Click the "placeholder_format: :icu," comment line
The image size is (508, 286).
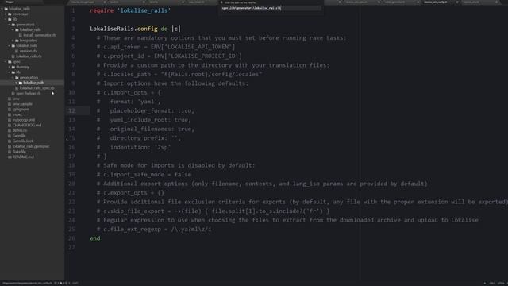tap(145, 111)
